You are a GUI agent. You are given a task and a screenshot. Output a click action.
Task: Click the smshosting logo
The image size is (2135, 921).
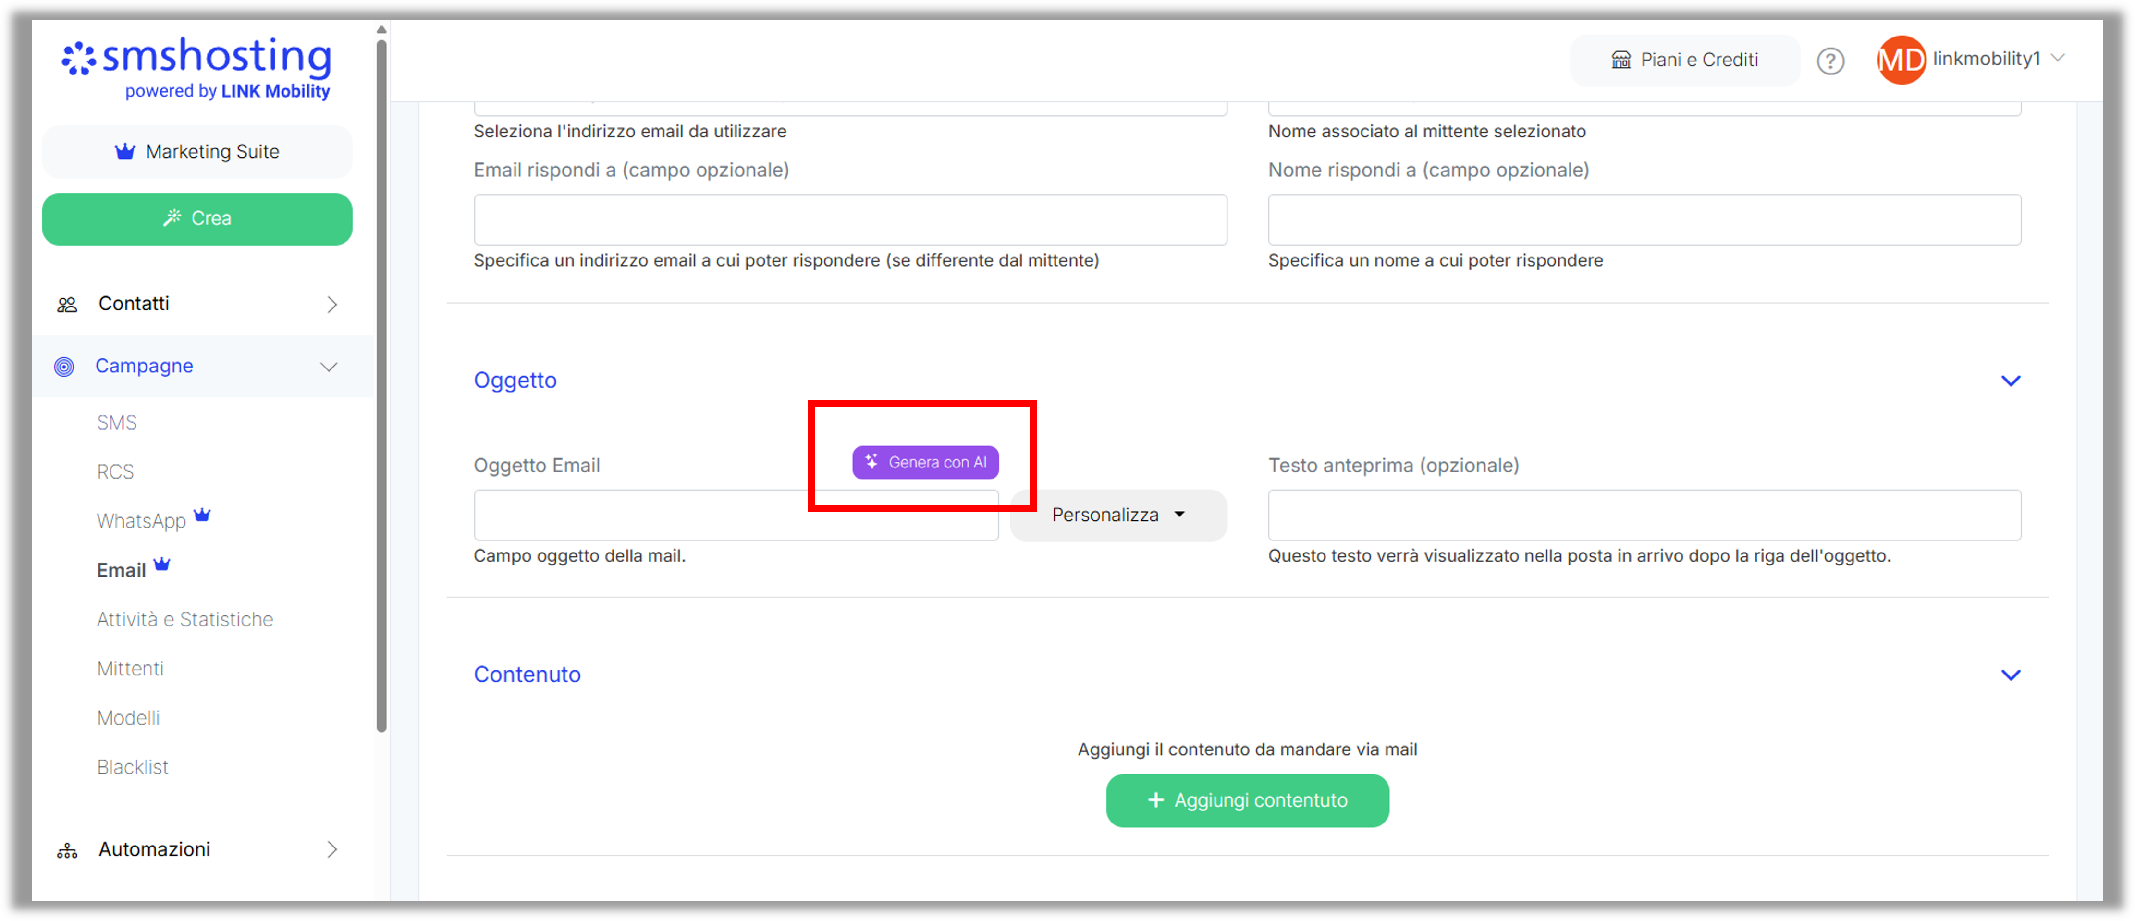point(197,69)
